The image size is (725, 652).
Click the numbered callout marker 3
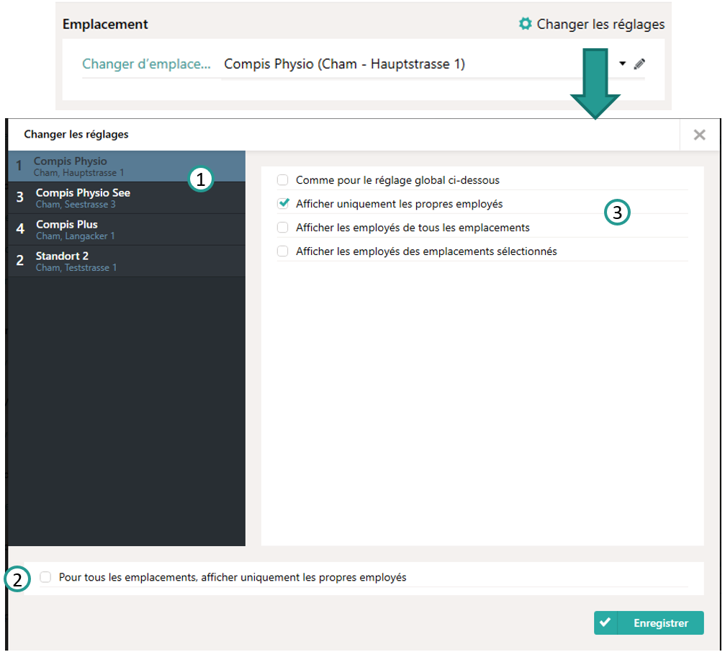(x=617, y=213)
